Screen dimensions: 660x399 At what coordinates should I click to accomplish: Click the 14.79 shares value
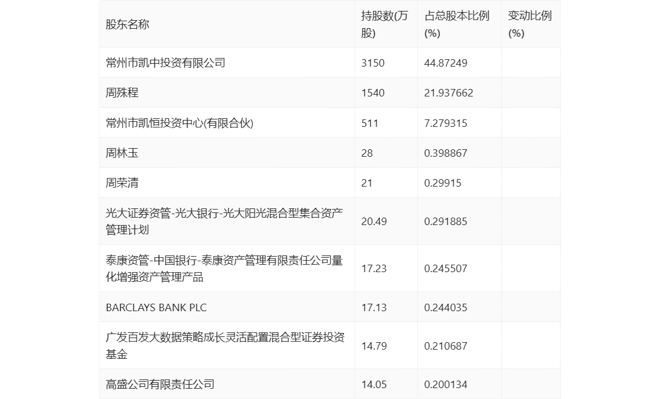[374, 346]
